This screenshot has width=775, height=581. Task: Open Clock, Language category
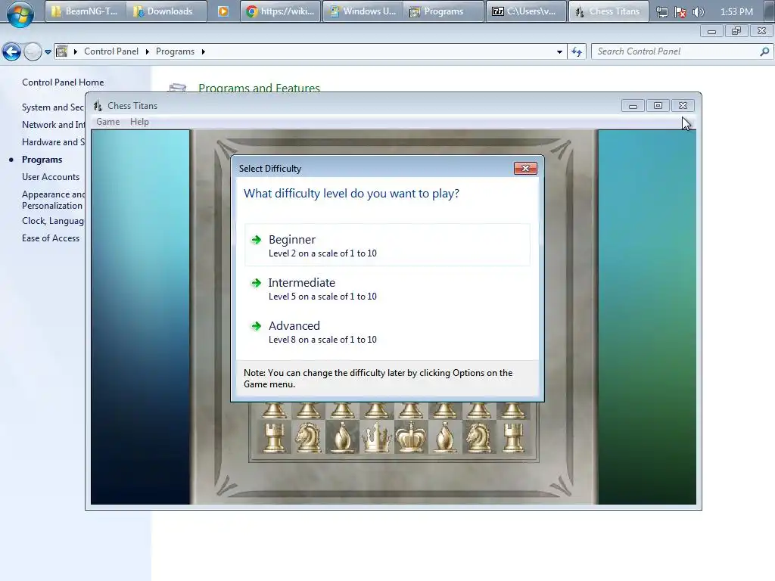(x=54, y=221)
